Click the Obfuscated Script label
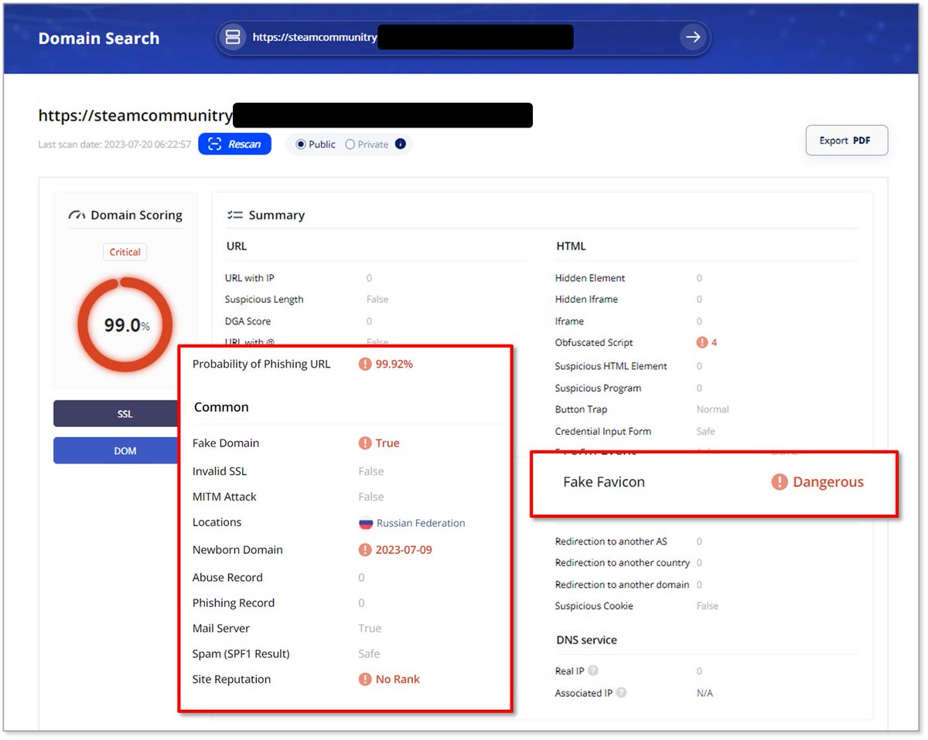The height and width of the screenshot is (740, 928). (x=594, y=343)
